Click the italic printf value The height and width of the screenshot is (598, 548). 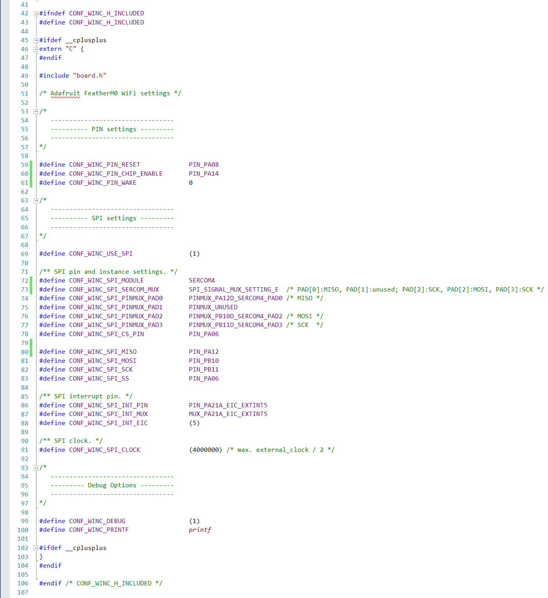200,530
